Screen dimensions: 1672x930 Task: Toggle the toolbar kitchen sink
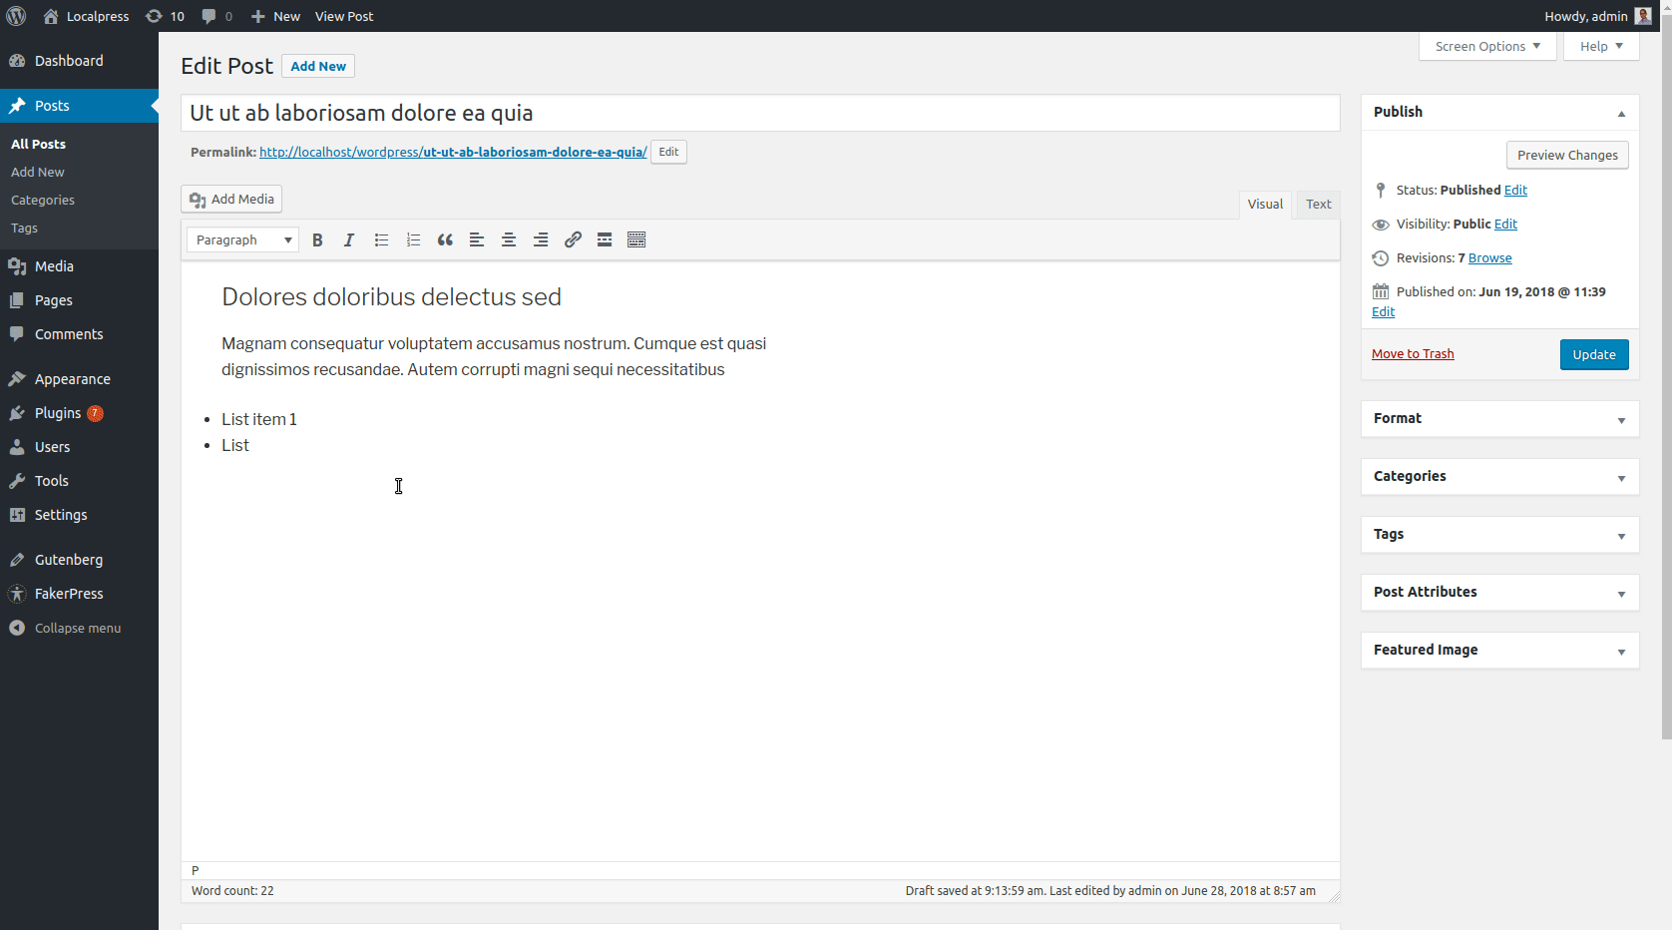point(636,239)
